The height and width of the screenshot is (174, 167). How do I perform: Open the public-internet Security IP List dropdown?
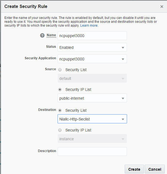[92, 98]
